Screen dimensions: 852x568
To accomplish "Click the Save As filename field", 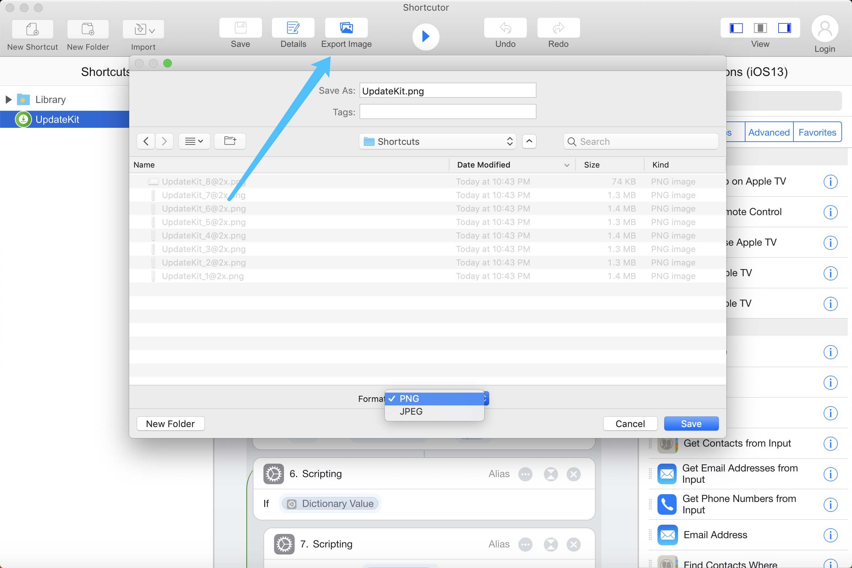I will [447, 91].
